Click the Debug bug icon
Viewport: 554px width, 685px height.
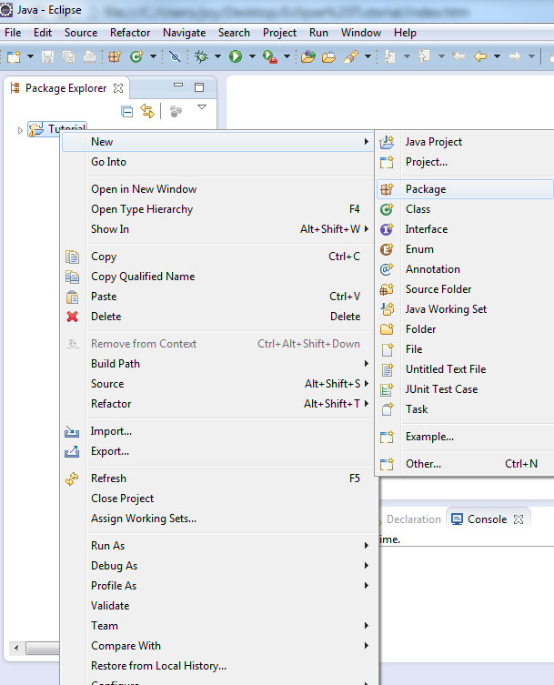201,56
